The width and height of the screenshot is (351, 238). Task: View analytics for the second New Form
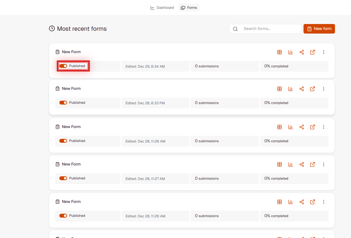tap(290, 89)
